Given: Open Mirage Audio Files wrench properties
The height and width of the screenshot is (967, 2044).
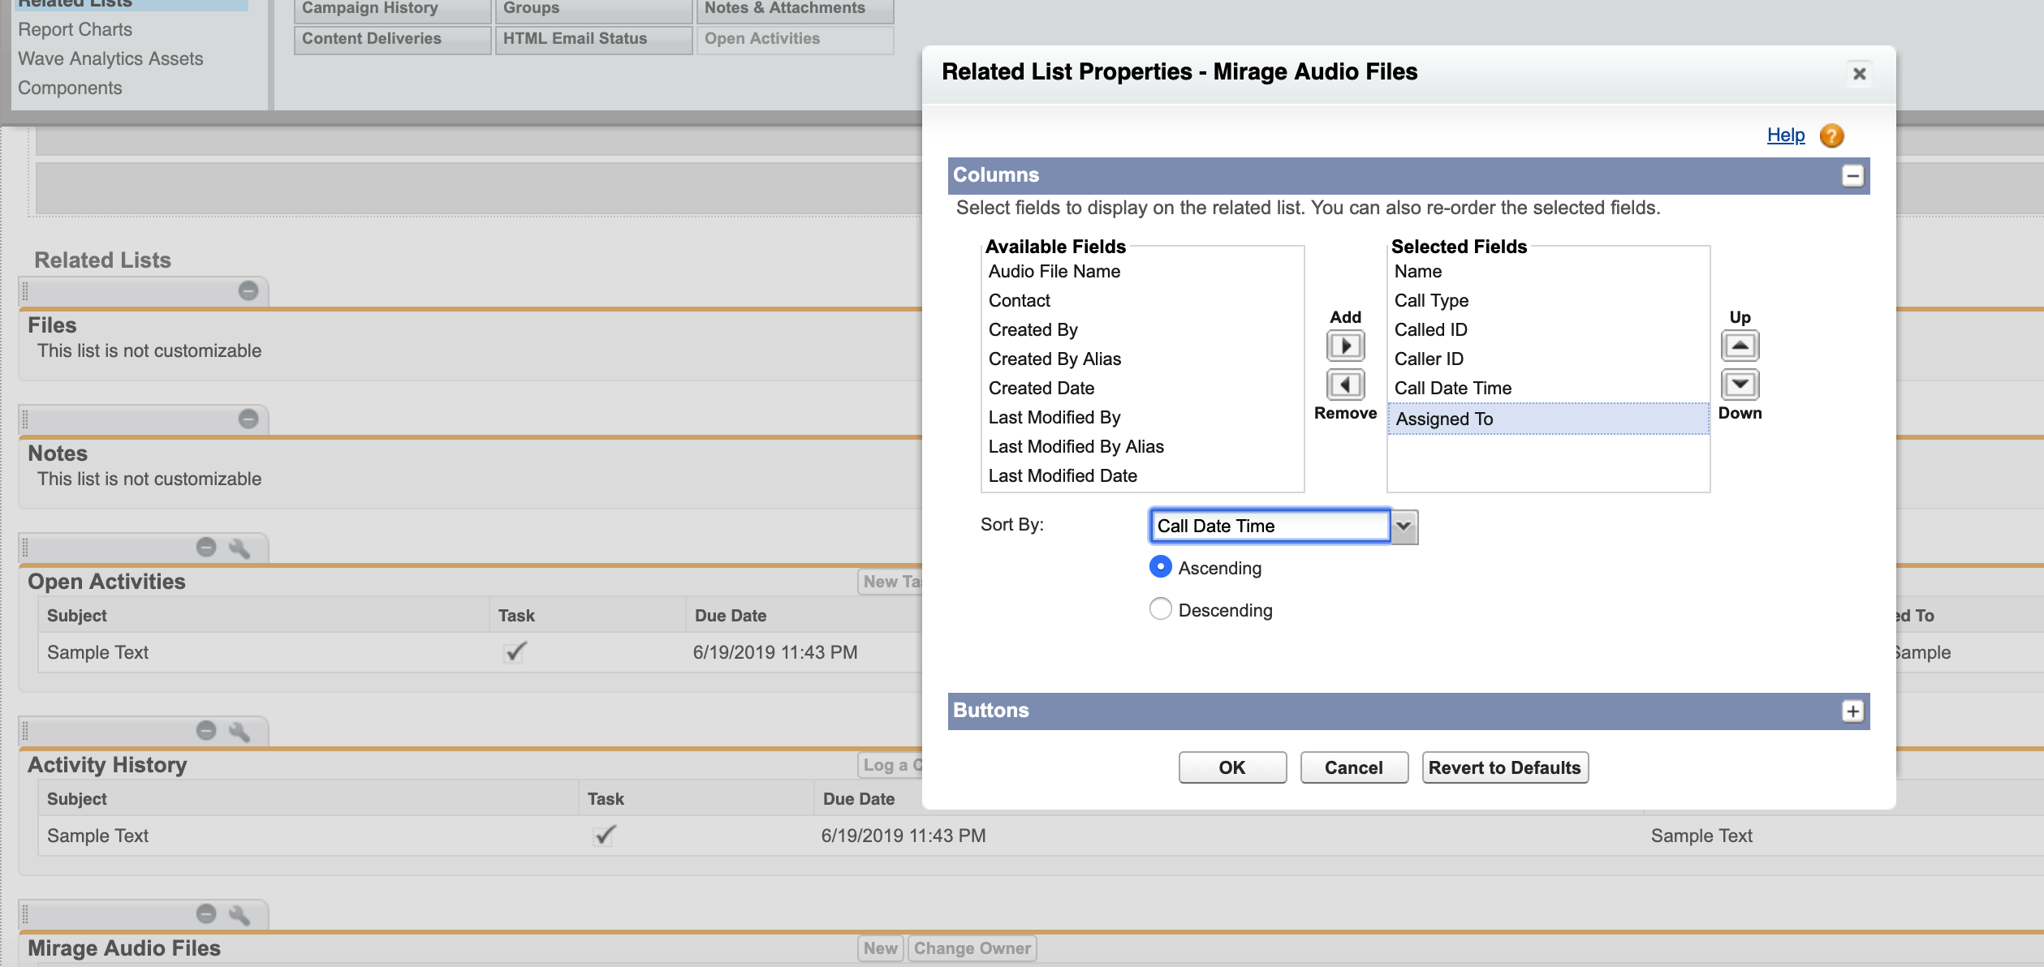Looking at the screenshot, I should 239,915.
